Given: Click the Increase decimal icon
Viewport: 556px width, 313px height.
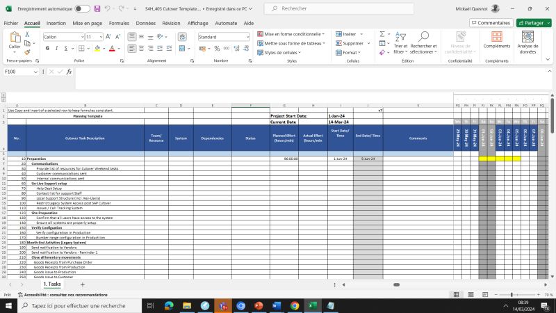Looking at the screenshot, I should (x=236, y=48).
